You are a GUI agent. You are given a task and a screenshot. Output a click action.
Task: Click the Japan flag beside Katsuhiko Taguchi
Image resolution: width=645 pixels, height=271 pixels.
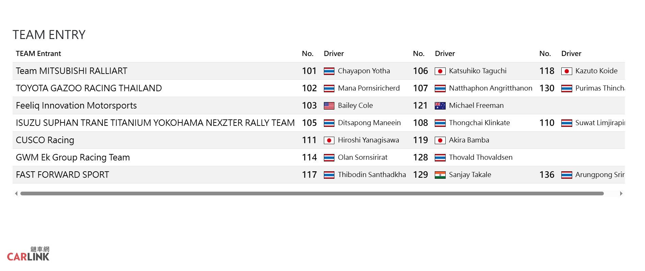[x=440, y=71]
